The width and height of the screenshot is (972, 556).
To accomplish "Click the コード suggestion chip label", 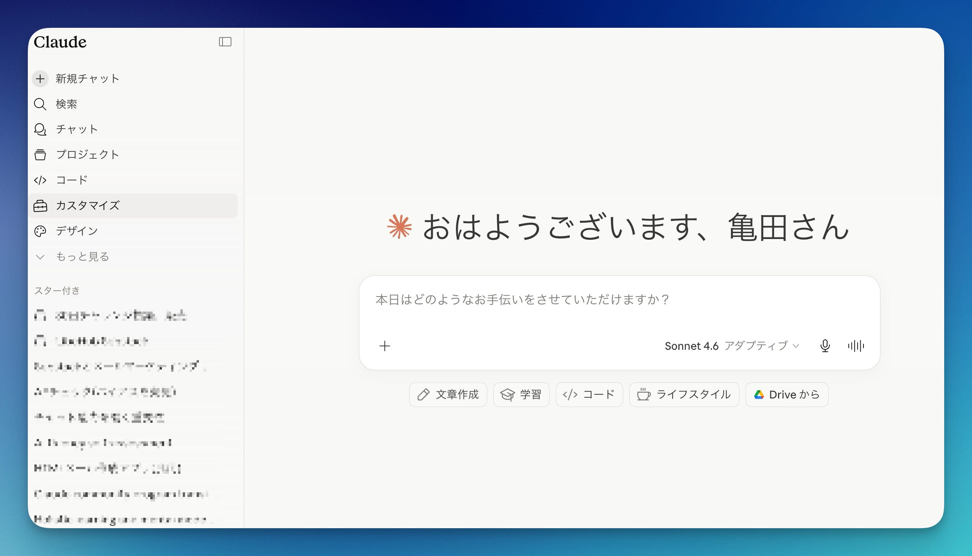I will coord(599,395).
